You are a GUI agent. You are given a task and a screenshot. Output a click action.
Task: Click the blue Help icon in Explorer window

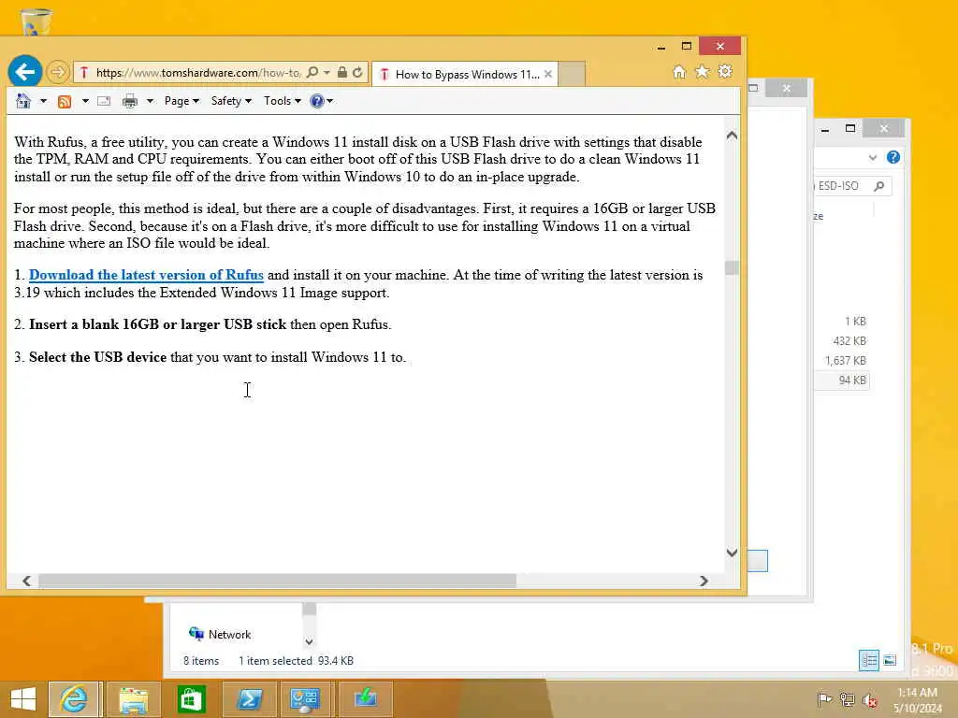point(893,157)
